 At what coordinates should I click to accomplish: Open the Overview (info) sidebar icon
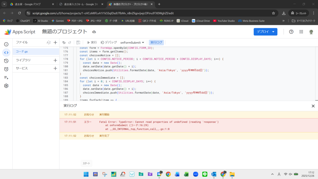[6, 44]
